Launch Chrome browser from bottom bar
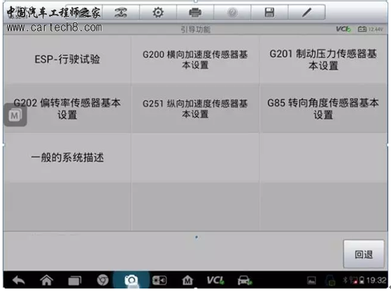 (x=103, y=281)
